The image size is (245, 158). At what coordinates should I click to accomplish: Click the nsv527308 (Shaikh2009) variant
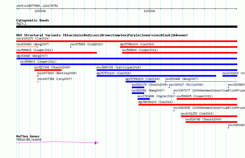click(x=48, y=70)
